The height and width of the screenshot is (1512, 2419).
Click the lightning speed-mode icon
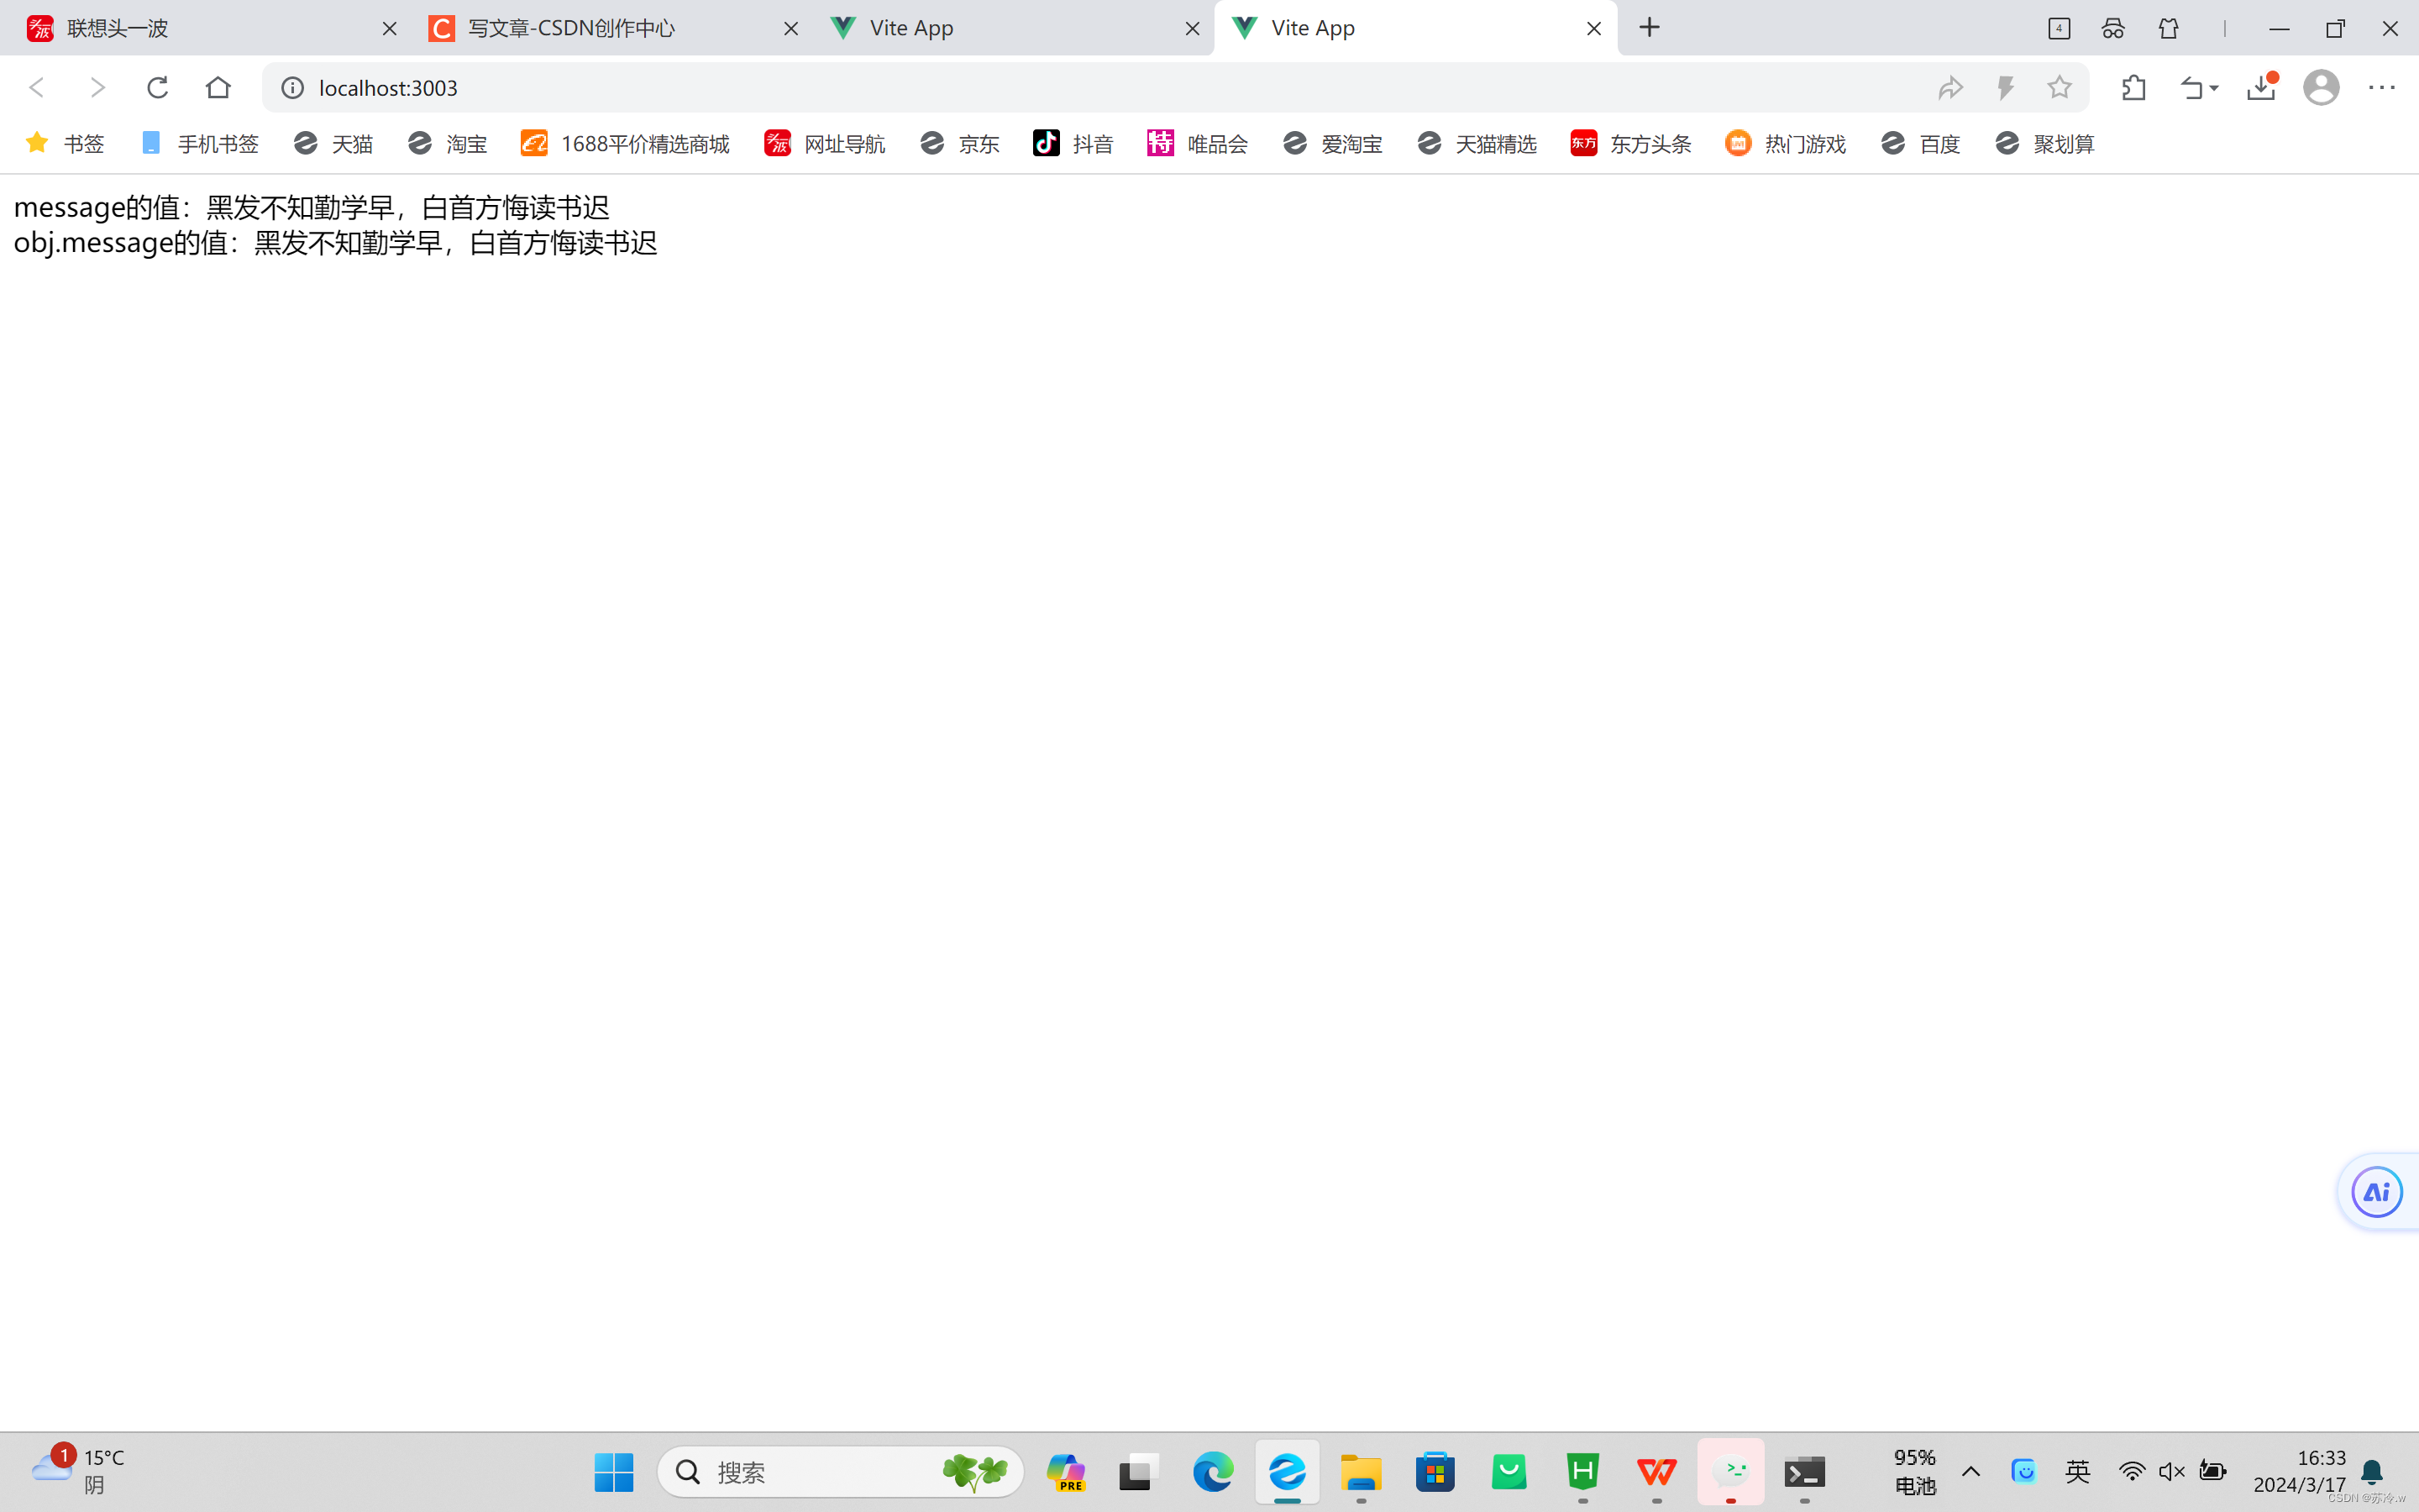2005,88
